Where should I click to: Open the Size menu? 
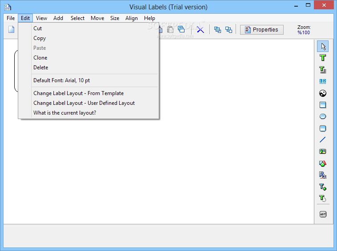[x=115, y=18]
